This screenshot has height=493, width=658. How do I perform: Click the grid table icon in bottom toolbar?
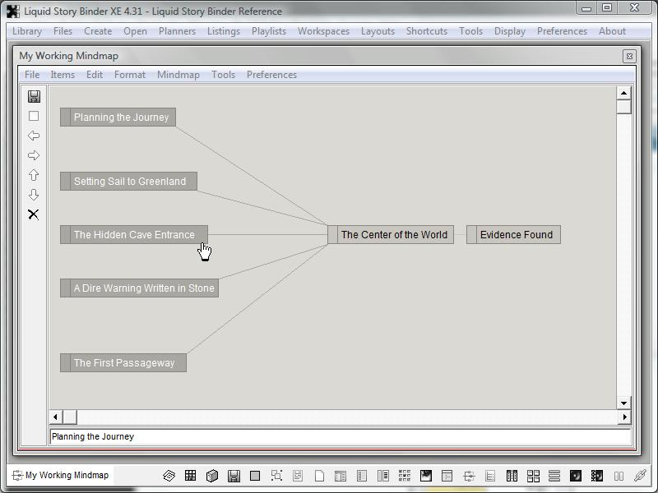190,476
